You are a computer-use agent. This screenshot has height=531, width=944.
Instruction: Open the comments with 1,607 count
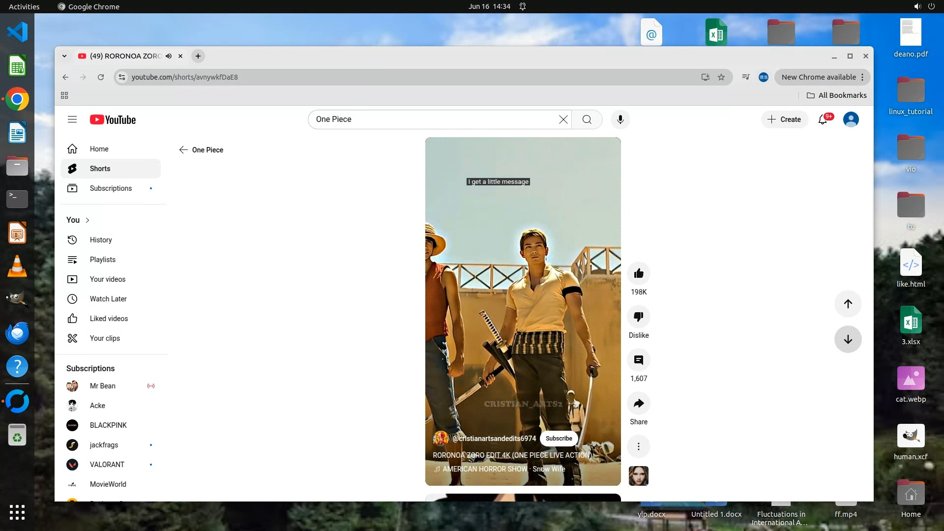639,360
